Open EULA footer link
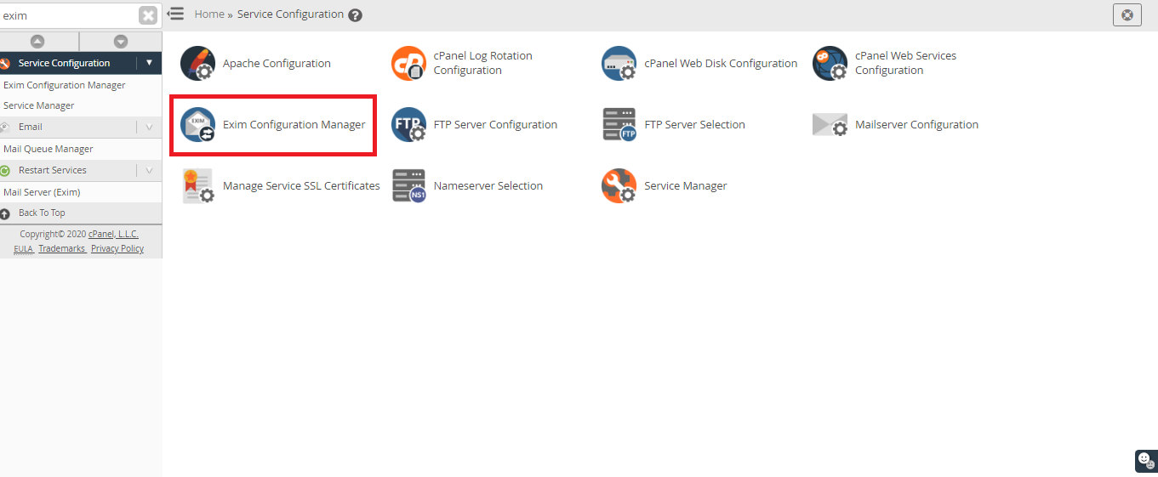 click(x=23, y=249)
